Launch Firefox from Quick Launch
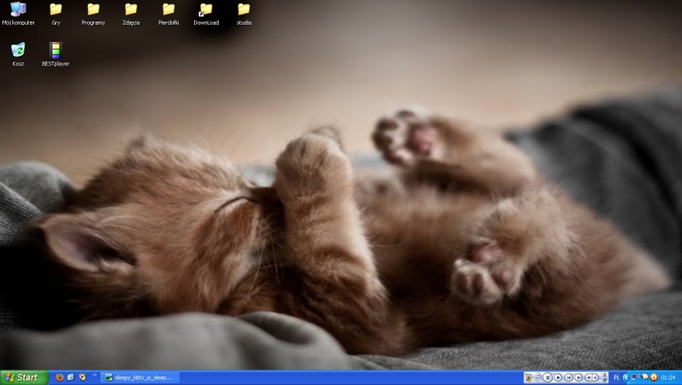Image resolution: width=682 pixels, height=385 pixels. [x=59, y=377]
